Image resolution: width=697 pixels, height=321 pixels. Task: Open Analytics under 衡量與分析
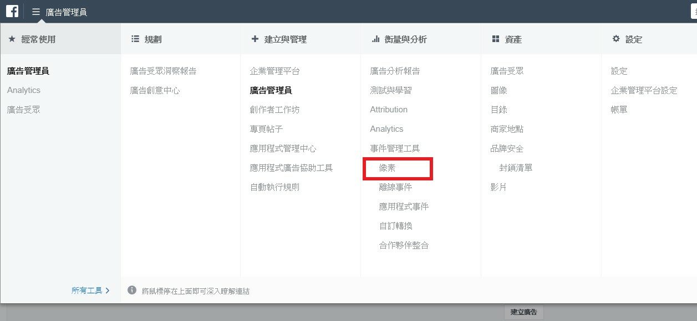387,129
